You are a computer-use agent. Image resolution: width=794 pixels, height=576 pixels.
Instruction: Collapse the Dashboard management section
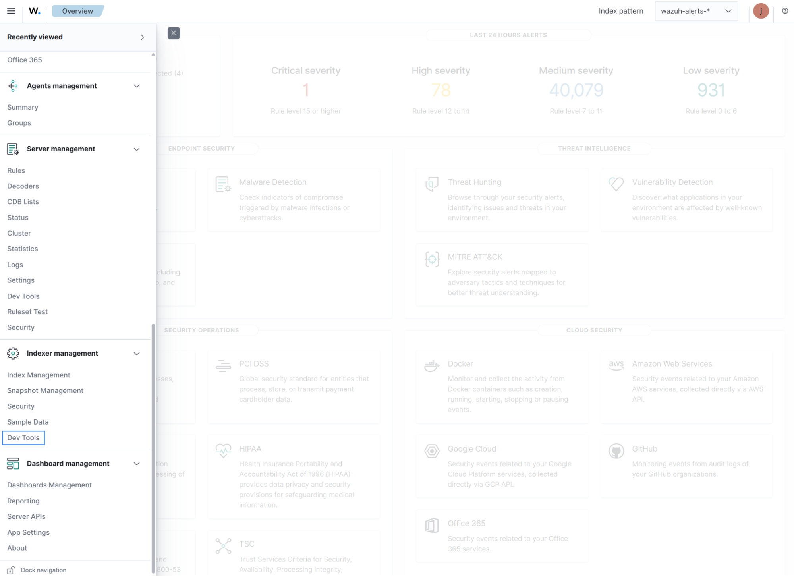(137, 464)
